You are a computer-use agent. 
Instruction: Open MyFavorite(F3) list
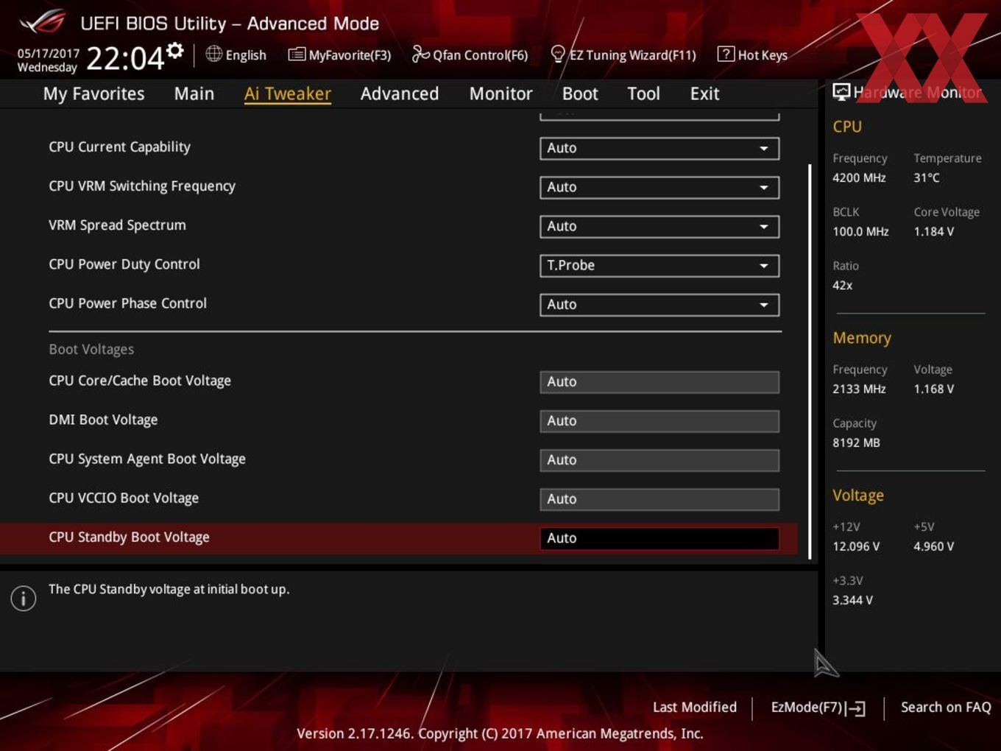[339, 54]
